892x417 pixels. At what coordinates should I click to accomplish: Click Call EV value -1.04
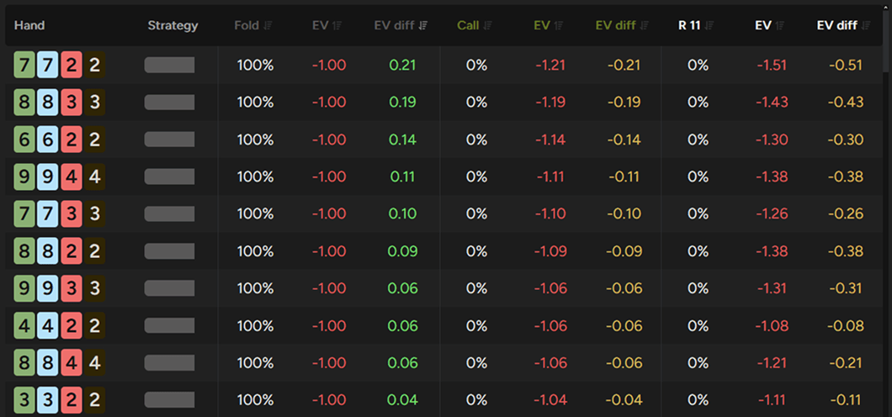click(x=550, y=400)
